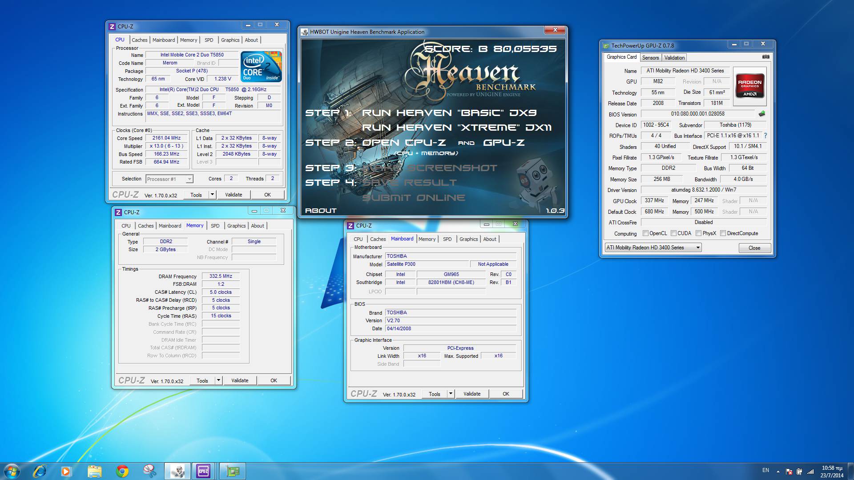This screenshot has height=480, width=854.
Task: Click GPU-Z link in the Heaven app
Action: click(x=504, y=143)
